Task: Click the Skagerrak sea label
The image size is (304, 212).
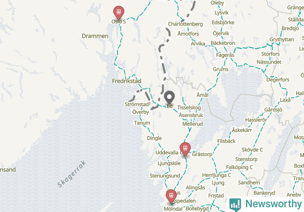Action: pyautogui.click(x=72, y=174)
